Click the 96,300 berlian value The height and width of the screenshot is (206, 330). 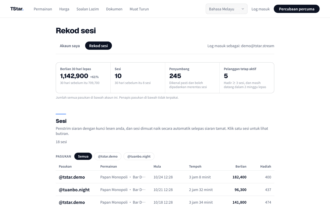pos(241,190)
